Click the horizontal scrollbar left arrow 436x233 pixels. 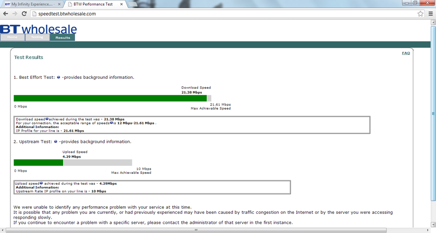tap(3, 230)
